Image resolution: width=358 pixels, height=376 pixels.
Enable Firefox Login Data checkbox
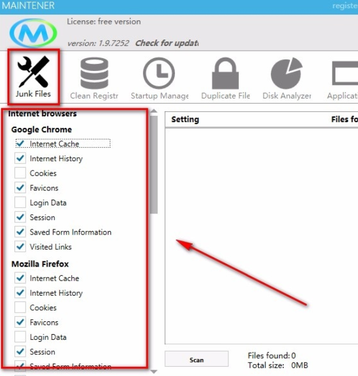click(x=20, y=337)
